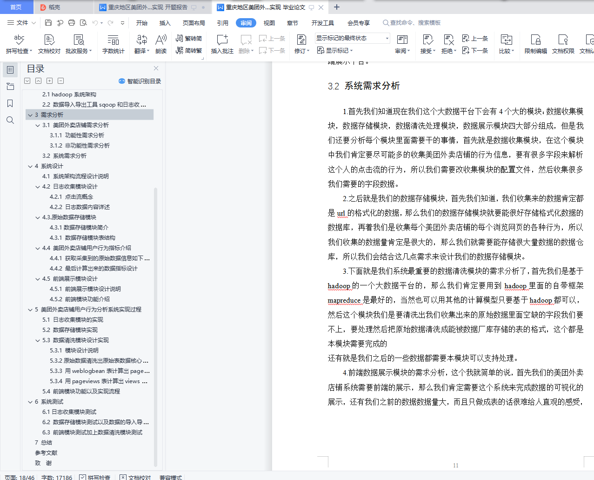594x480 pixels.
Task: Go to previous change (上一条) near 接受
Action: (475, 39)
